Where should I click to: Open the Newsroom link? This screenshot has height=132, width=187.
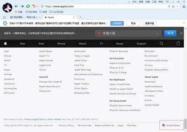tap(150, 82)
